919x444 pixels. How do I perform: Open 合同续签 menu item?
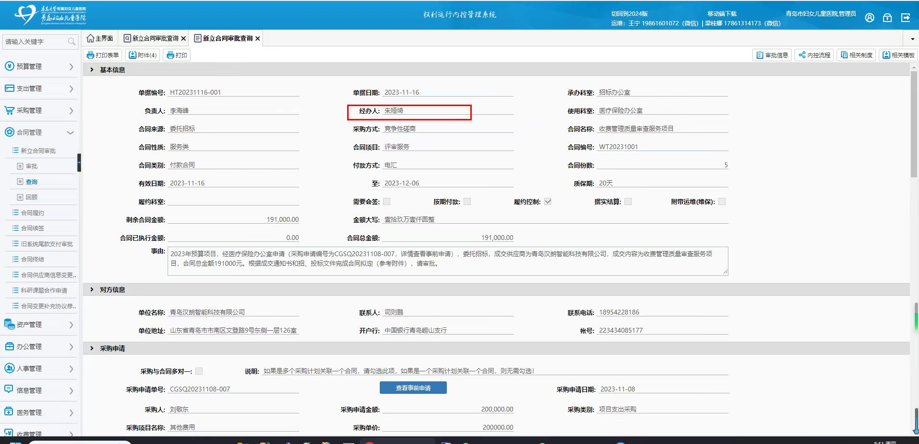[32, 228]
